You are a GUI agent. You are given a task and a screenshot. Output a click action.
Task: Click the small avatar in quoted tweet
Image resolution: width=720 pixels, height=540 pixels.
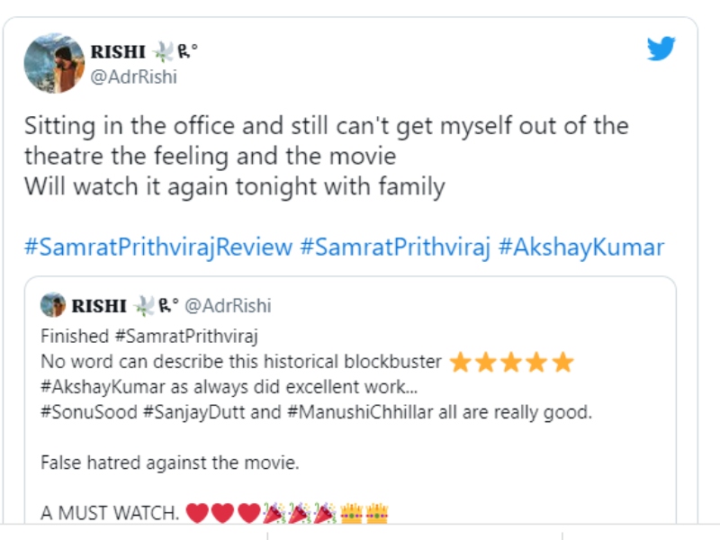point(53,306)
